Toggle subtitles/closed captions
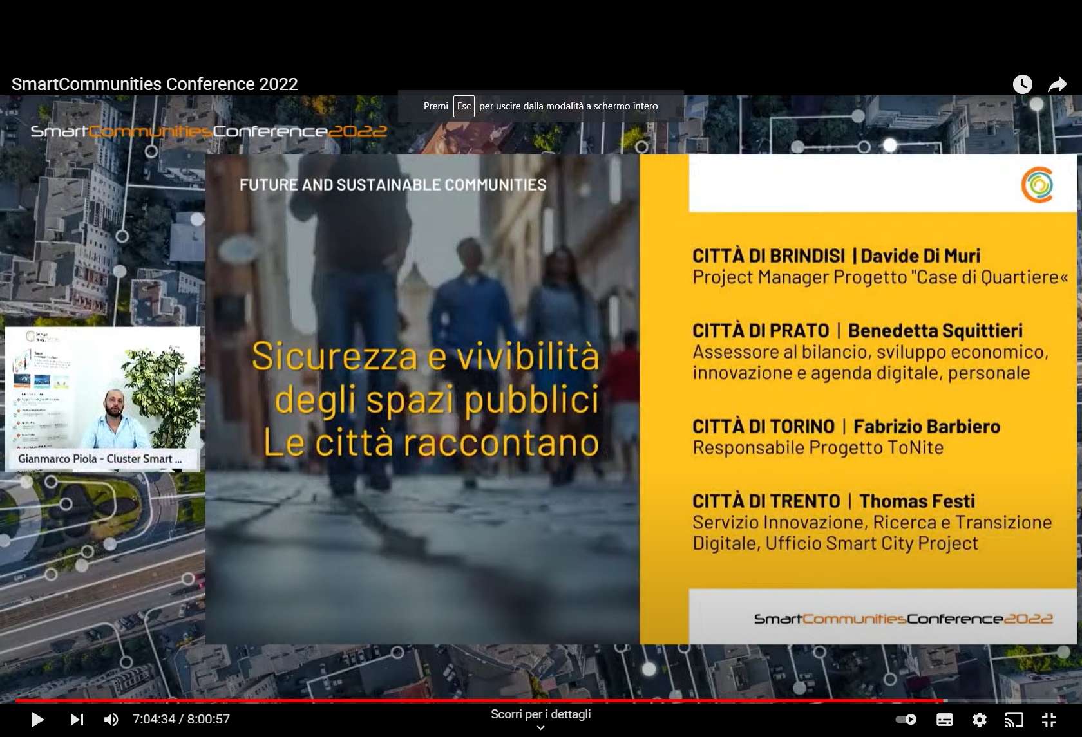1082x737 pixels. coord(944,719)
